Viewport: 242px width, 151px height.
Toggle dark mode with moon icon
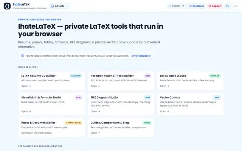(228, 6)
